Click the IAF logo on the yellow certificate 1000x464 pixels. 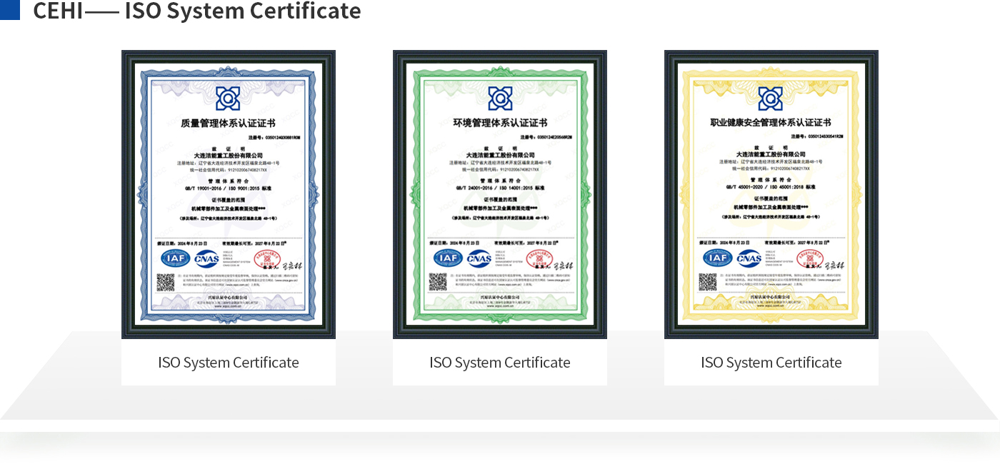pyautogui.click(x=718, y=258)
